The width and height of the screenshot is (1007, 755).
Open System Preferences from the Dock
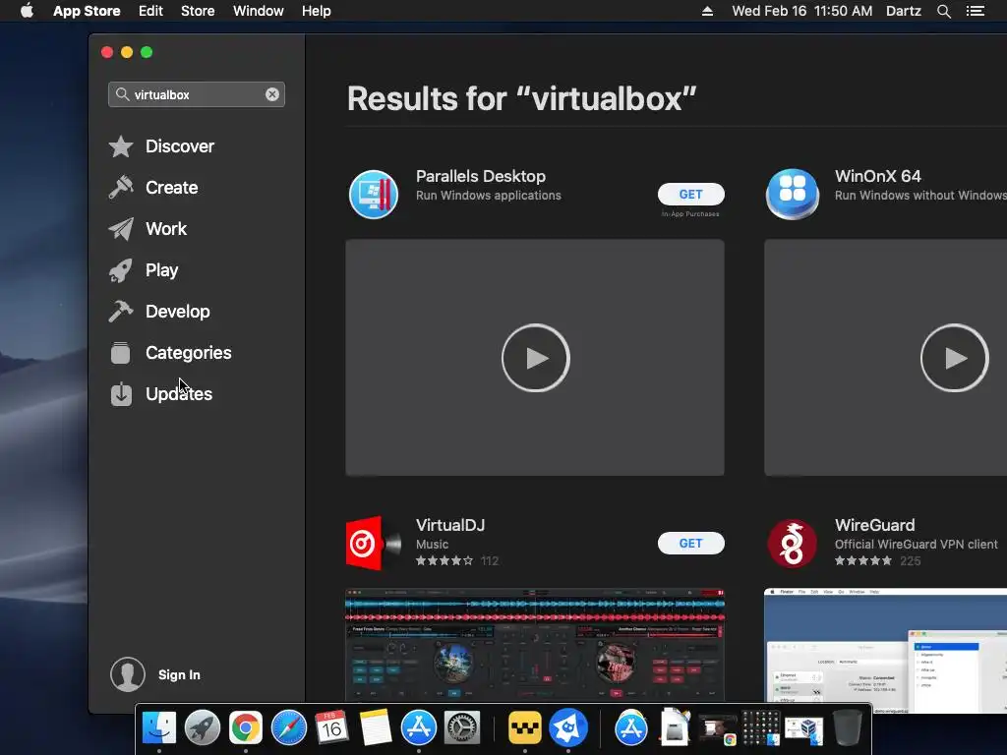(x=462, y=728)
